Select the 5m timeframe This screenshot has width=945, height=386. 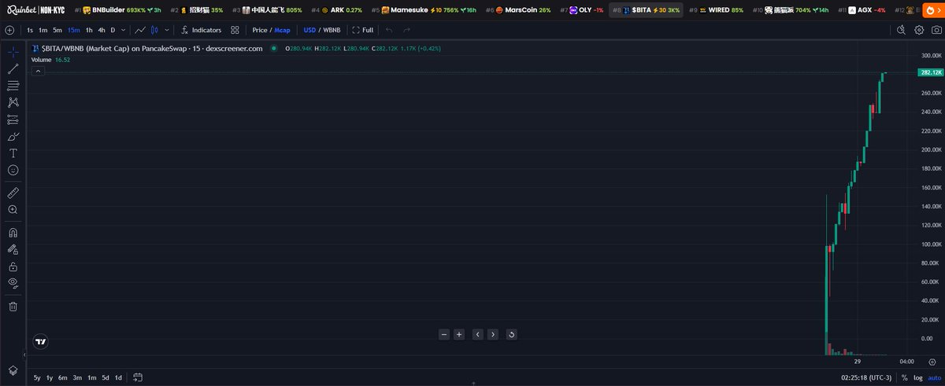[57, 30]
